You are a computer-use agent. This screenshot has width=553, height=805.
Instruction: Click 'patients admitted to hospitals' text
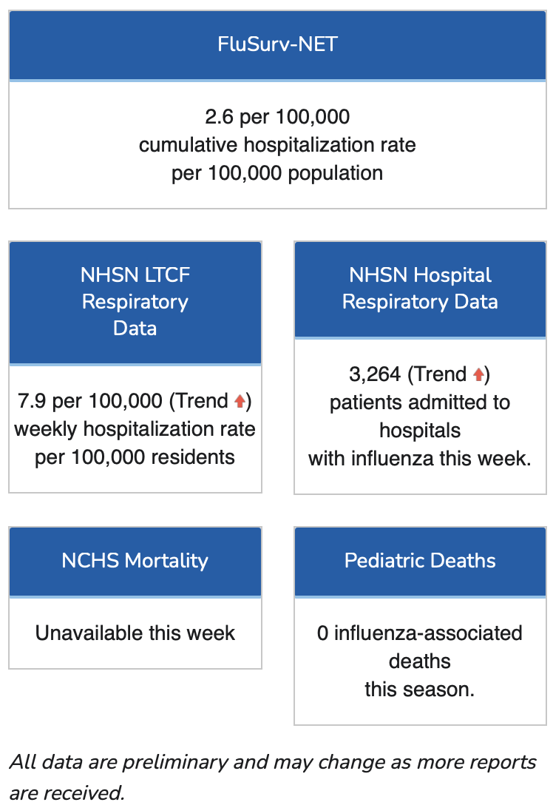tap(420, 417)
